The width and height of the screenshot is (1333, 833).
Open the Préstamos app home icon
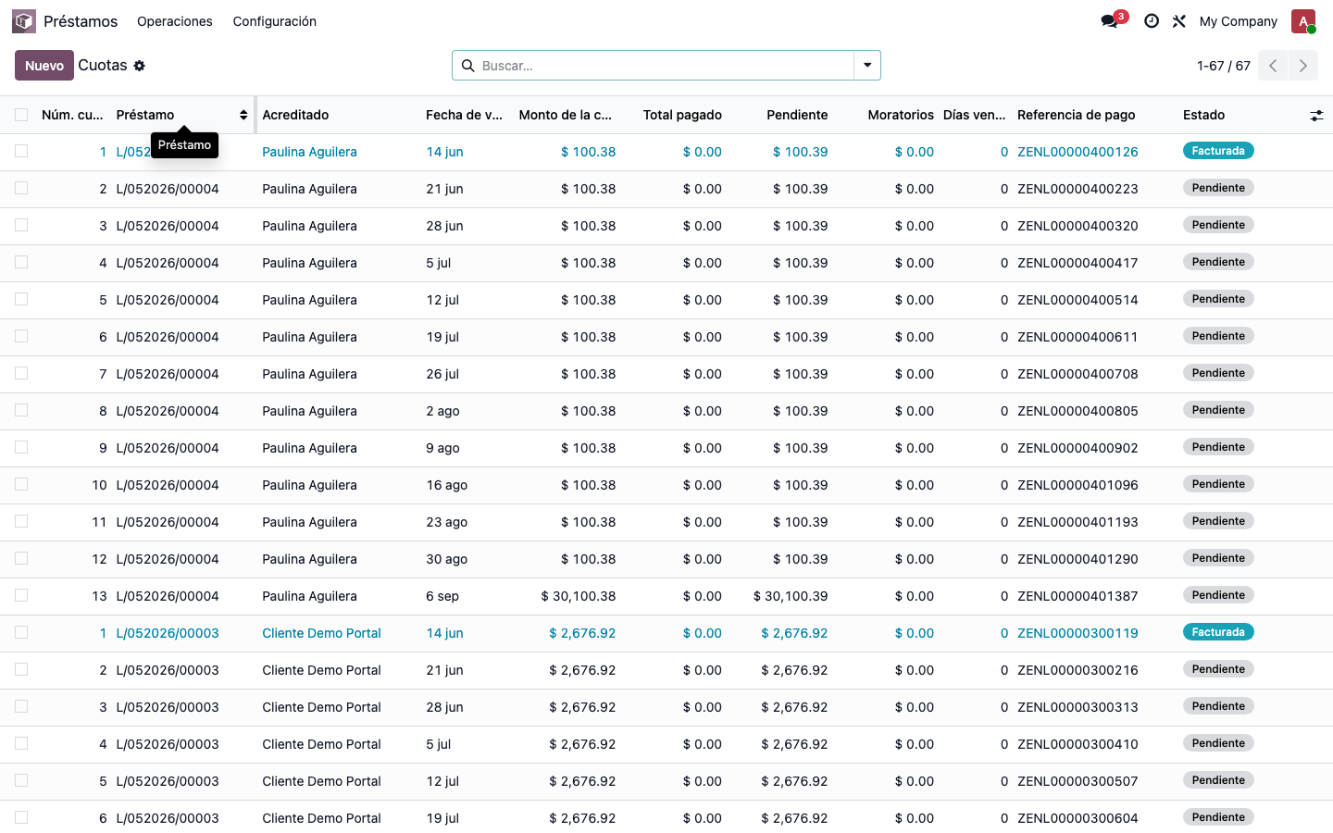pos(24,21)
